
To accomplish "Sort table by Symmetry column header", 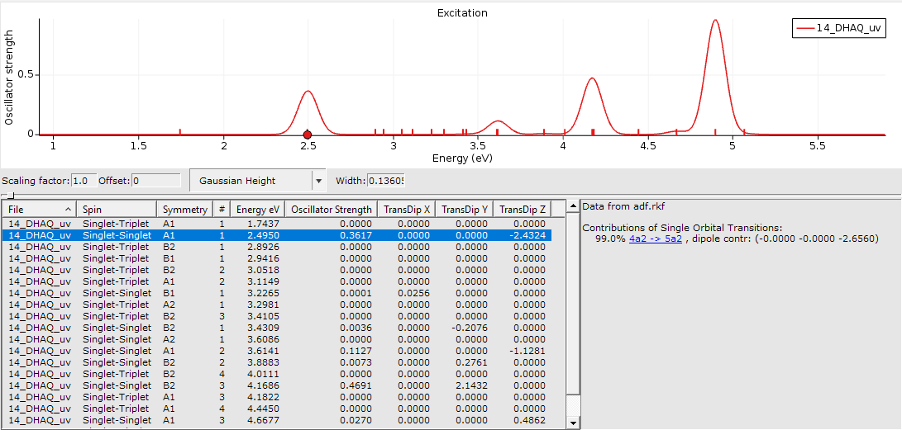I will pyautogui.click(x=184, y=209).
